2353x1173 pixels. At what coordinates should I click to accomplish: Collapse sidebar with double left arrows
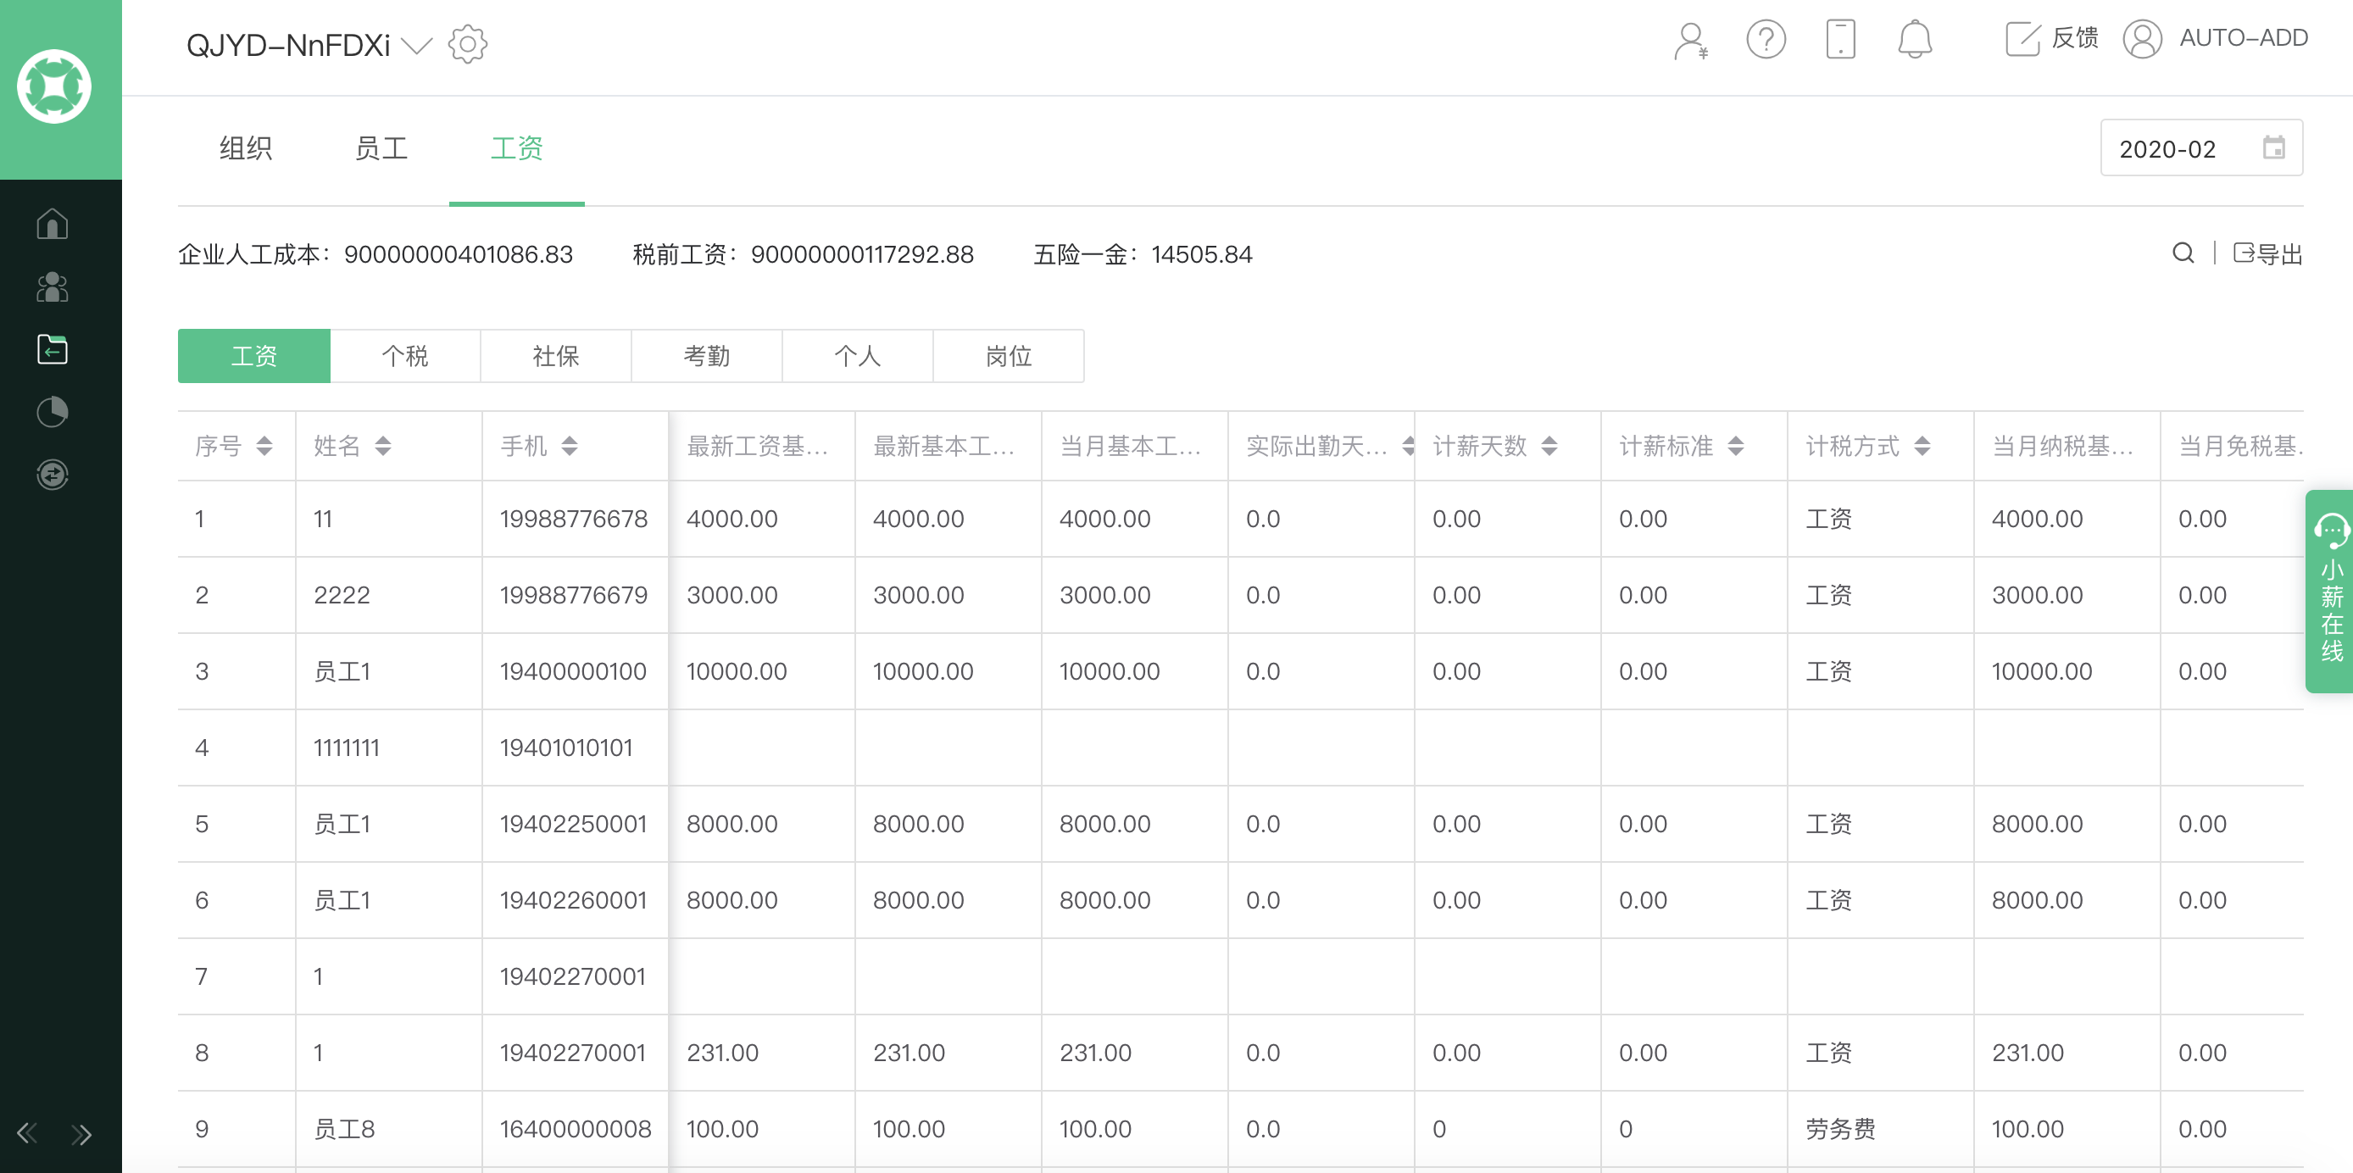[x=27, y=1134]
